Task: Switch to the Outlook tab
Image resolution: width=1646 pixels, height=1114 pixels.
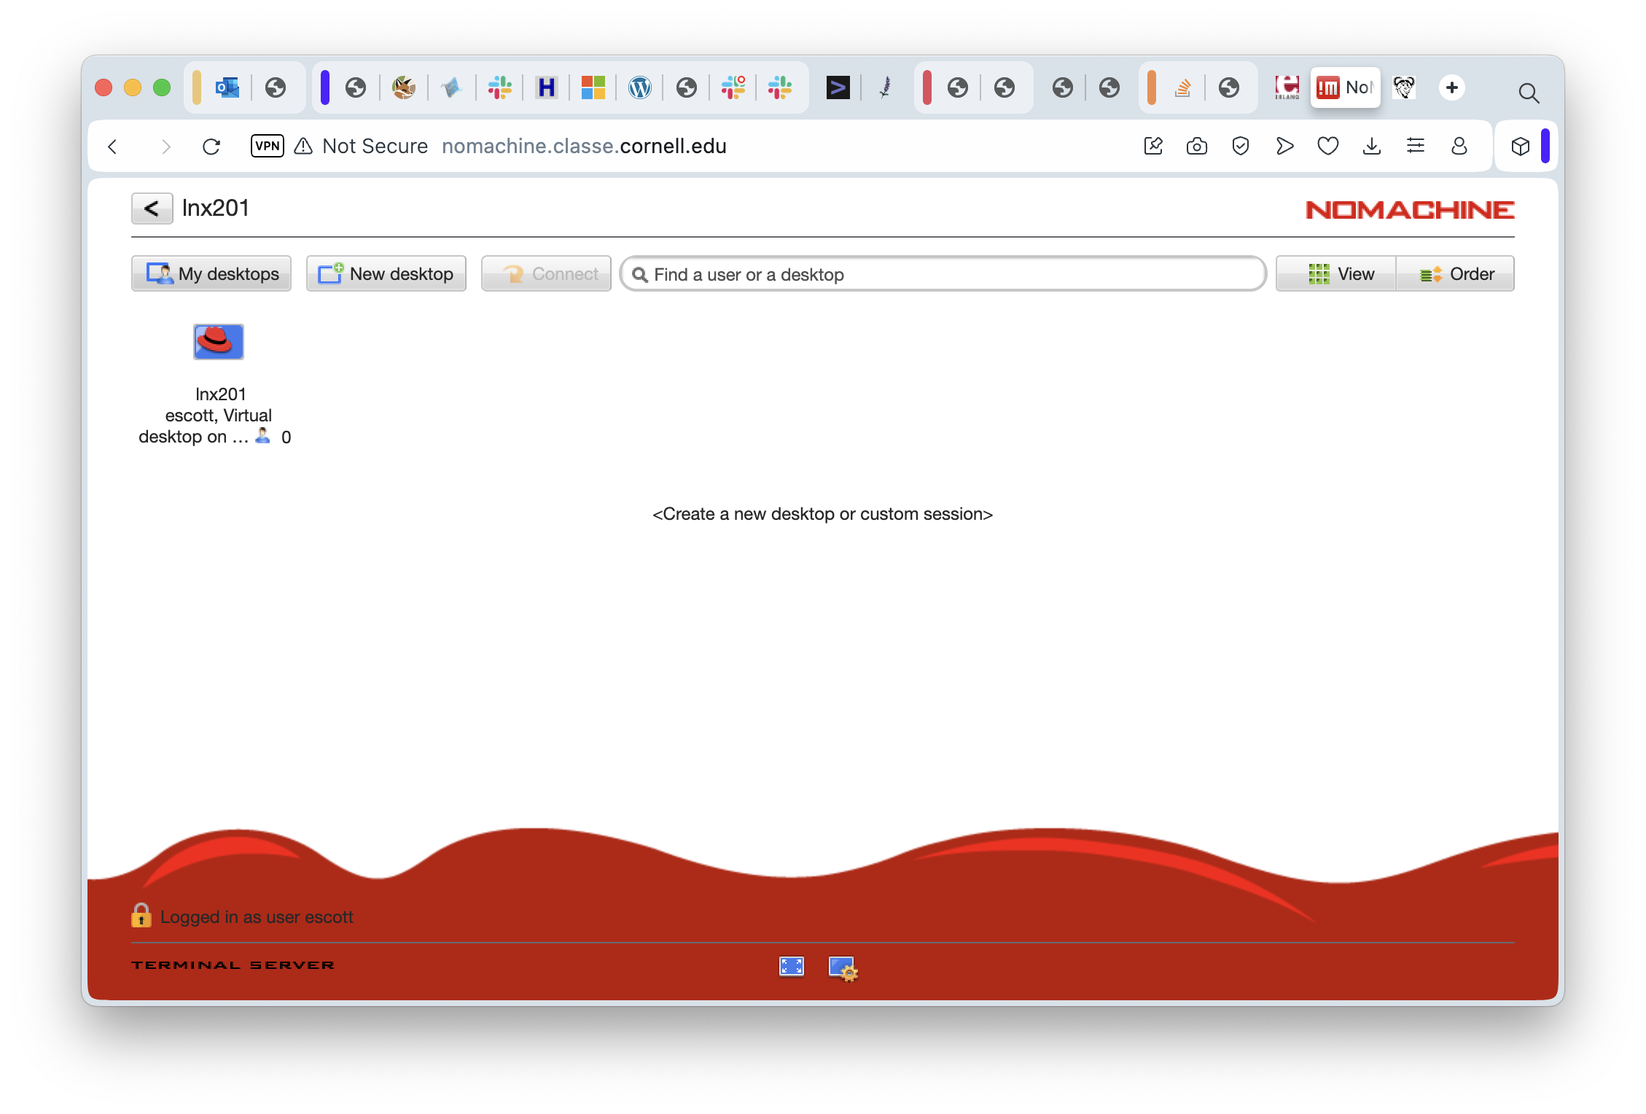Action: [x=227, y=88]
